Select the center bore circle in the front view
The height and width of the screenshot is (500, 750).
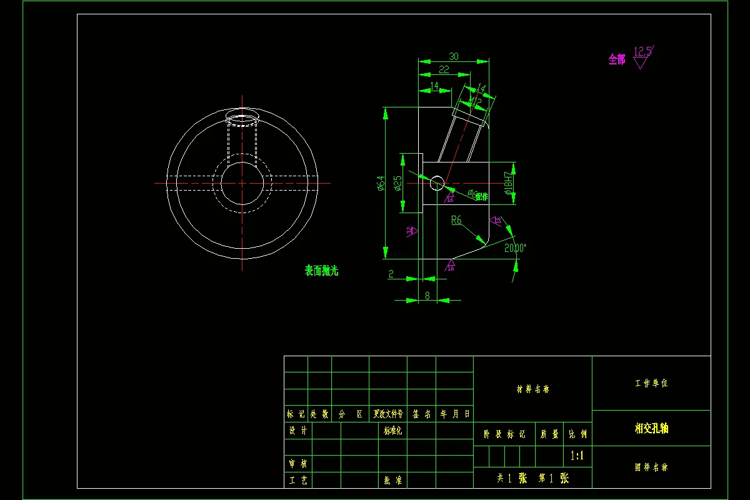[x=242, y=183]
